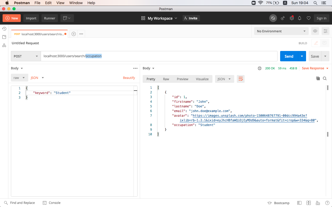Screen dimensions: 332x207
Task: Add a new request tab with plus icon
Action: click(x=74, y=34)
